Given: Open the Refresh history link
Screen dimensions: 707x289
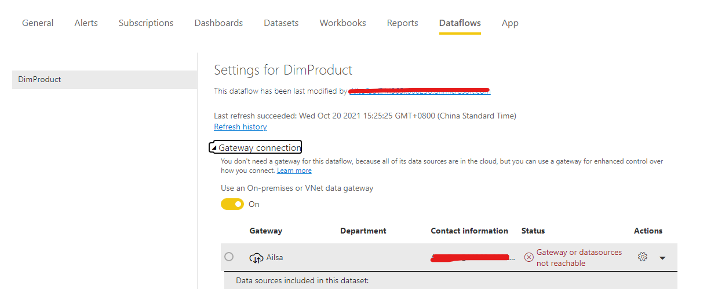Looking at the screenshot, I should pyautogui.click(x=240, y=127).
